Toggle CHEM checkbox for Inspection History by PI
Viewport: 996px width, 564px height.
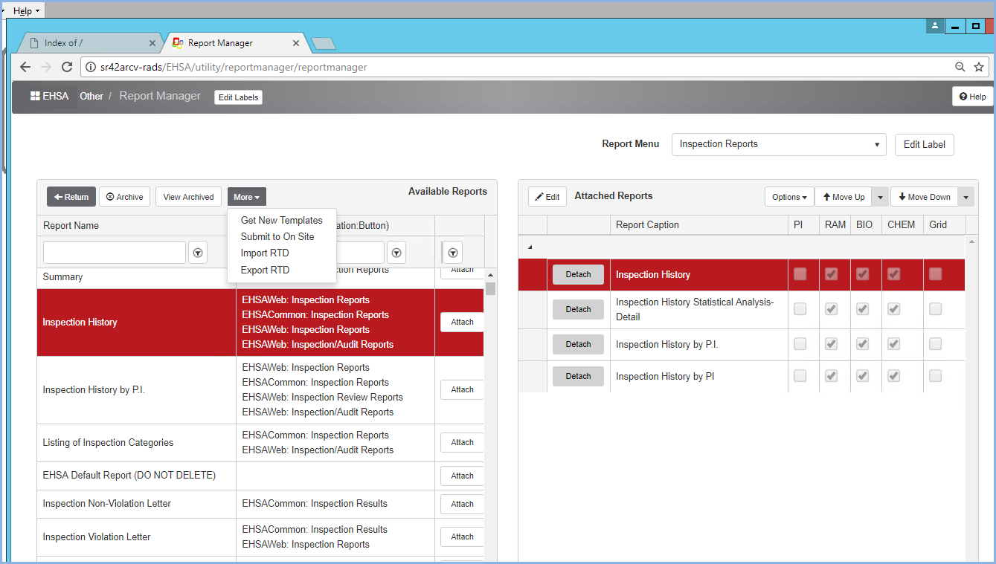tap(893, 376)
